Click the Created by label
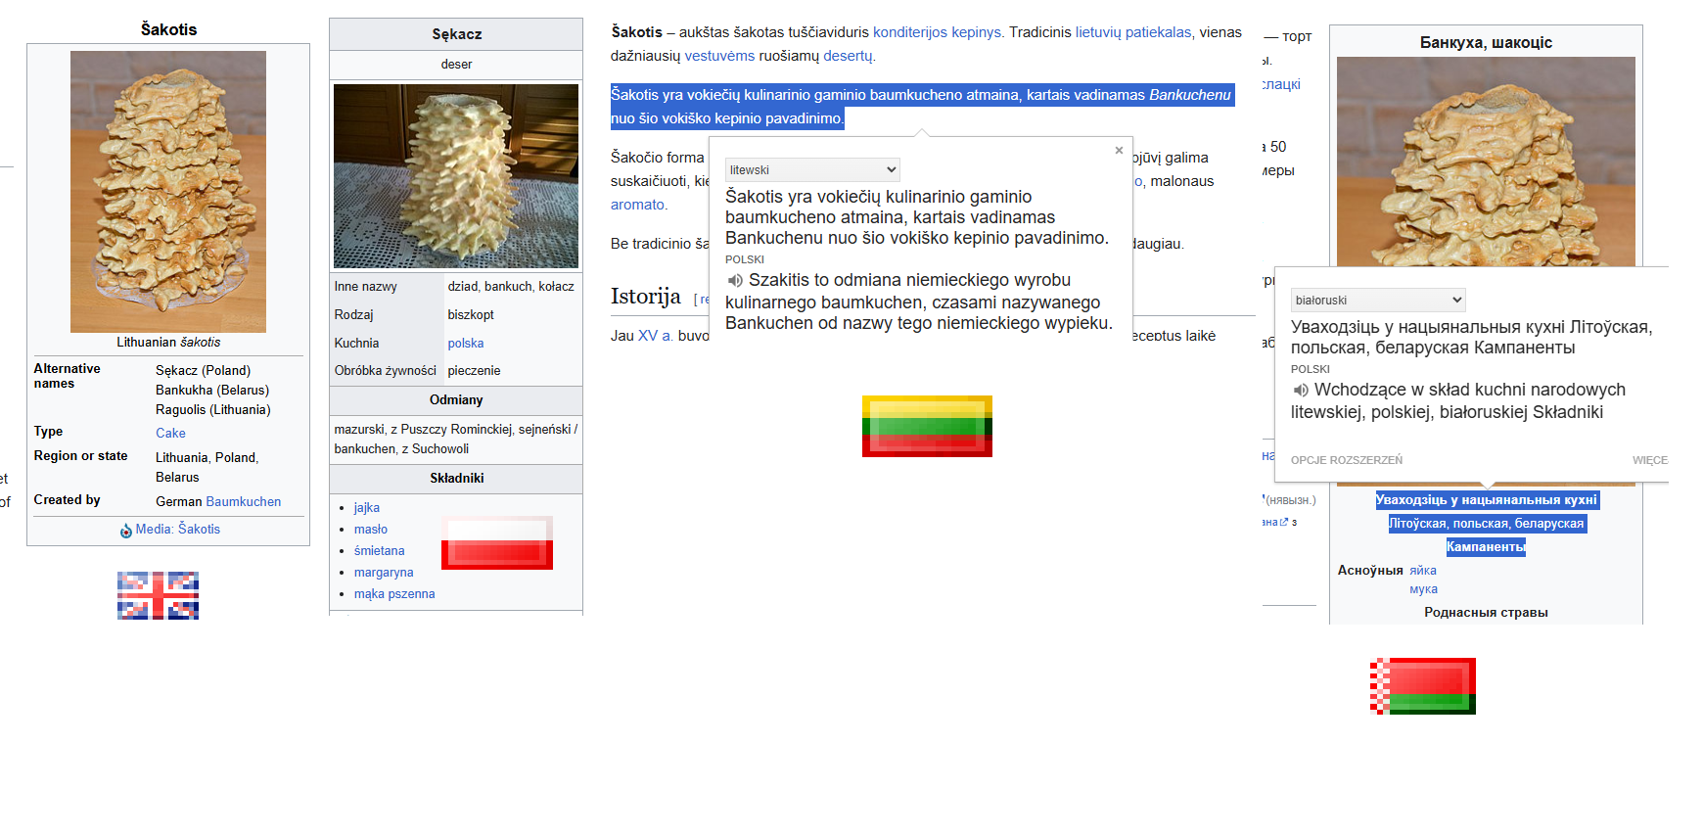 [67, 500]
